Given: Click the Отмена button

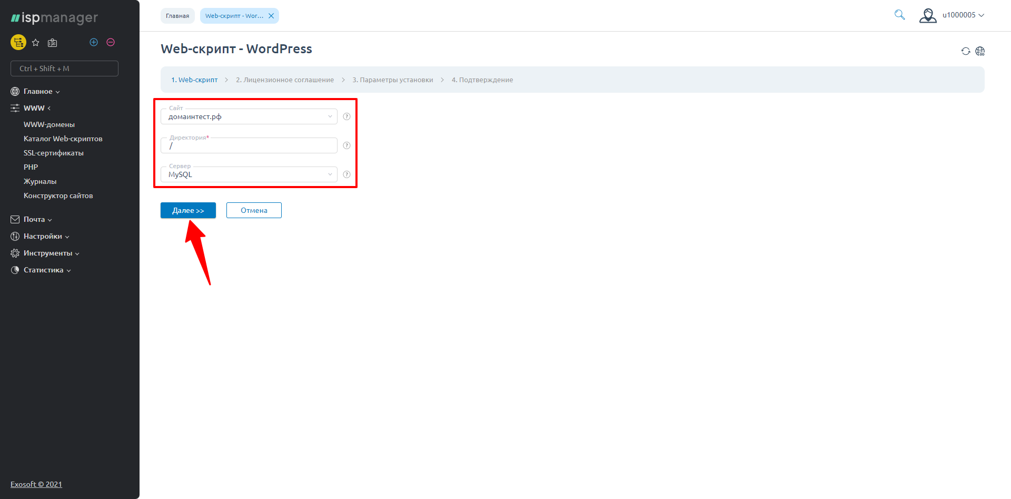Looking at the screenshot, I should pyautogui.click(x=254, y=210).
